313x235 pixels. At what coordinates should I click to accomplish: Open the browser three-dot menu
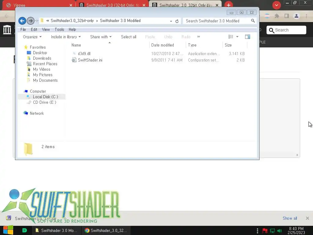point(306,16)
